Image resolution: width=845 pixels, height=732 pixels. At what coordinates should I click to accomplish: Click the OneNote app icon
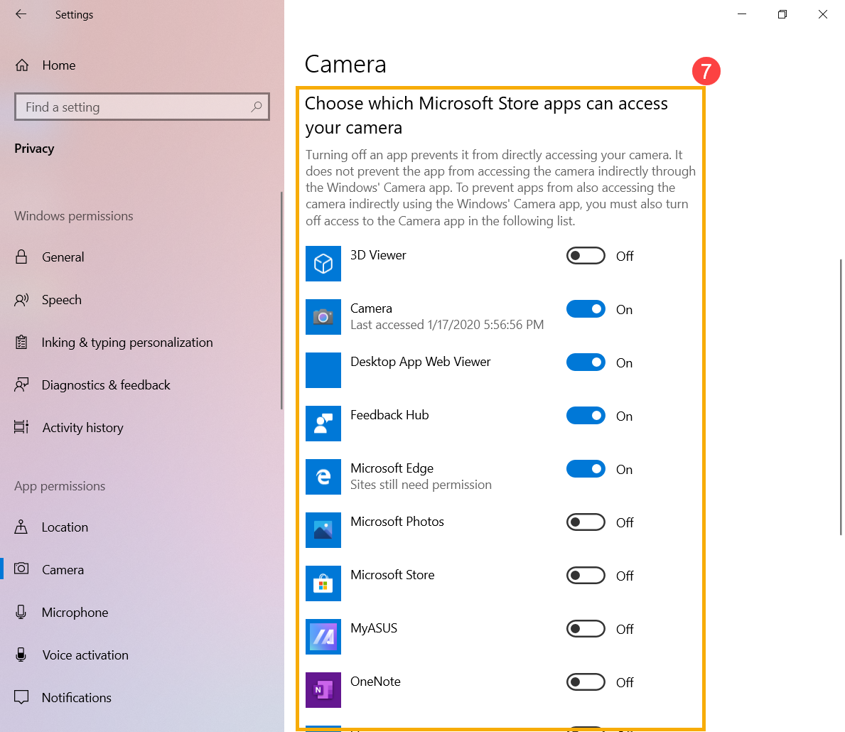click(323, 690)
